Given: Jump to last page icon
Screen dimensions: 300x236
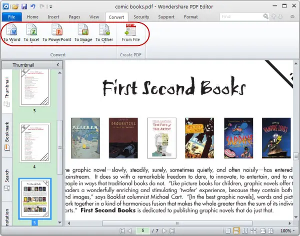Looking at the screenshot, I should tap(172, 231).
